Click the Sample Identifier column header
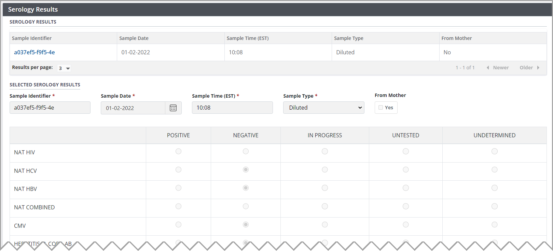Image resolution: width=553 pixels, height=251 pixels. [x=63, y=38]
